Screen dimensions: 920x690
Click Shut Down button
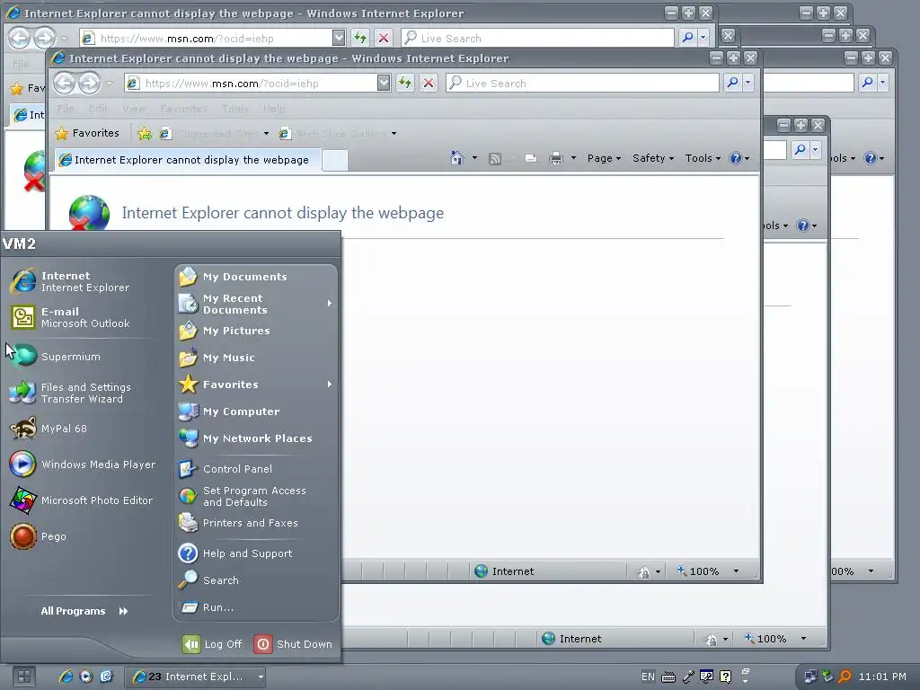[x=294, y=644]
